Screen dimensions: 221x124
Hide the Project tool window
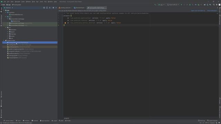[x=56, y=8]
